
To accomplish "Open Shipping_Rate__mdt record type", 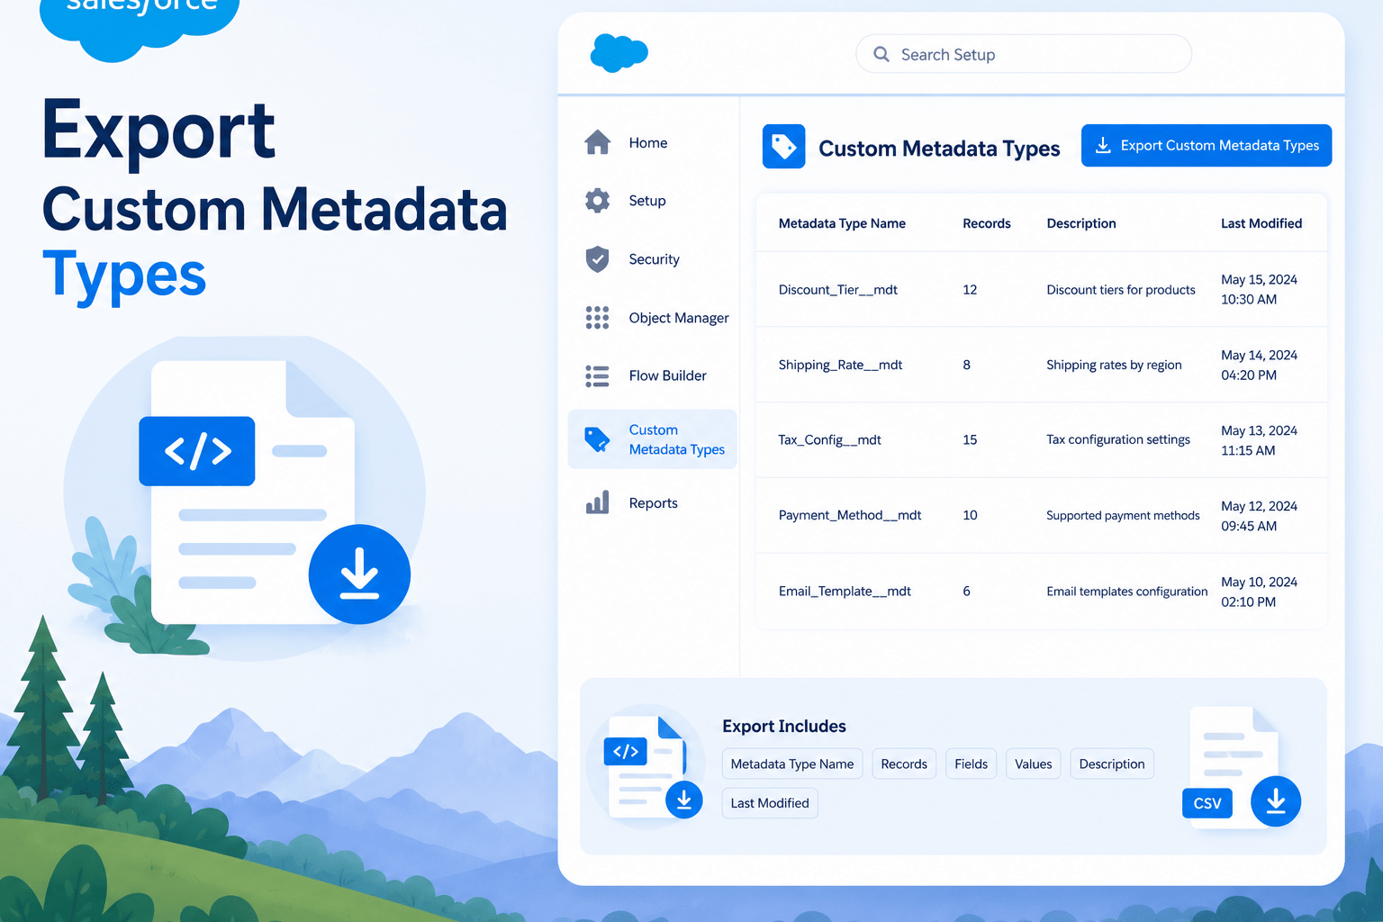I will click(x=840, y=365).
